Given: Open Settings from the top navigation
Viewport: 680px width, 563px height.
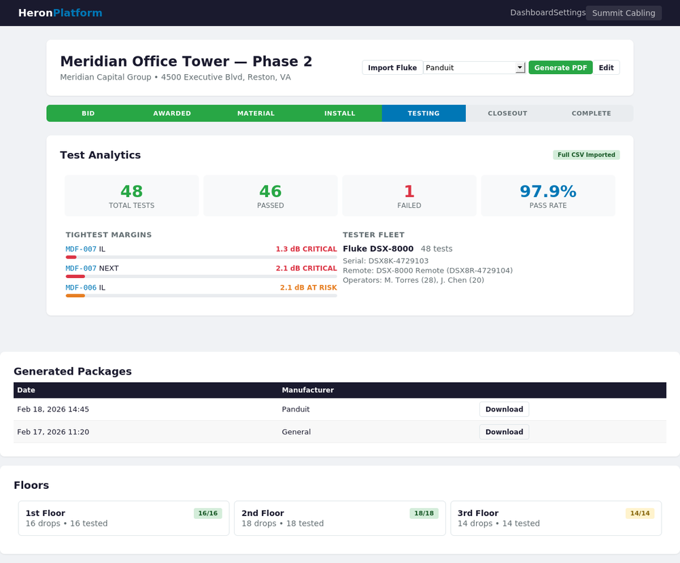Looking at the screenshot, I should pyautogui.click(x=568, y=12).
